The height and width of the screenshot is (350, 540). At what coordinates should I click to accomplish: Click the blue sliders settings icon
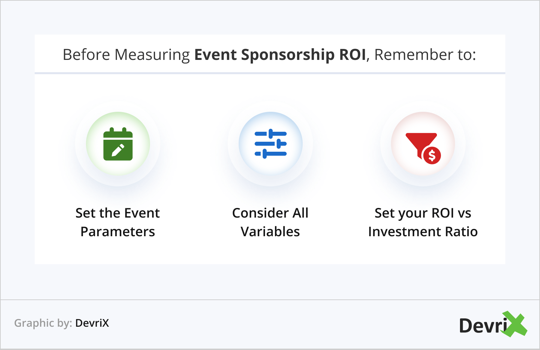(270, 144)
